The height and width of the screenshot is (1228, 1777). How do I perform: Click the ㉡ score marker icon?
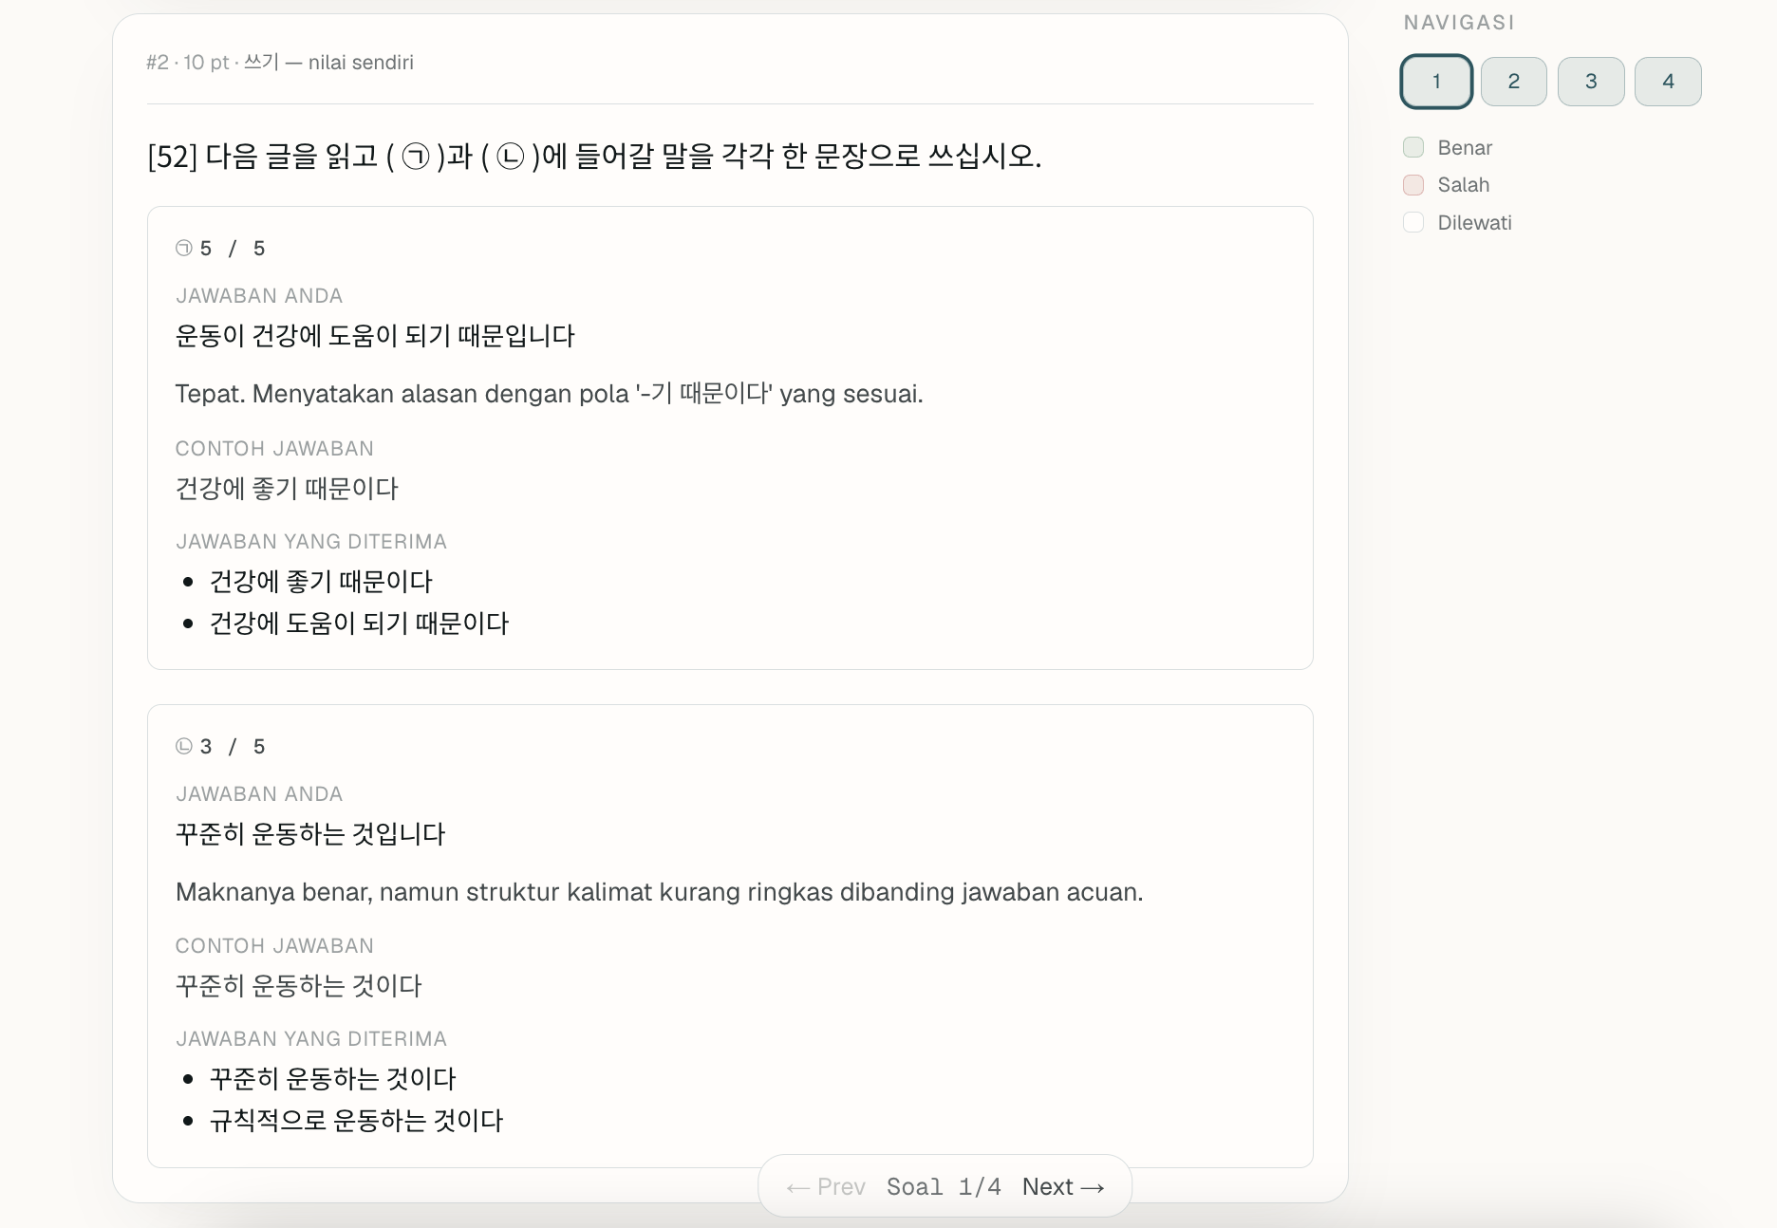[x=184, y=747]
